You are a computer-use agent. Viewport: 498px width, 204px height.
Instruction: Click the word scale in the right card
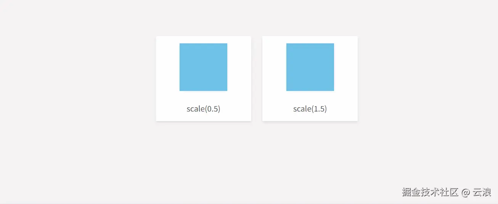(x=302, y=109)
